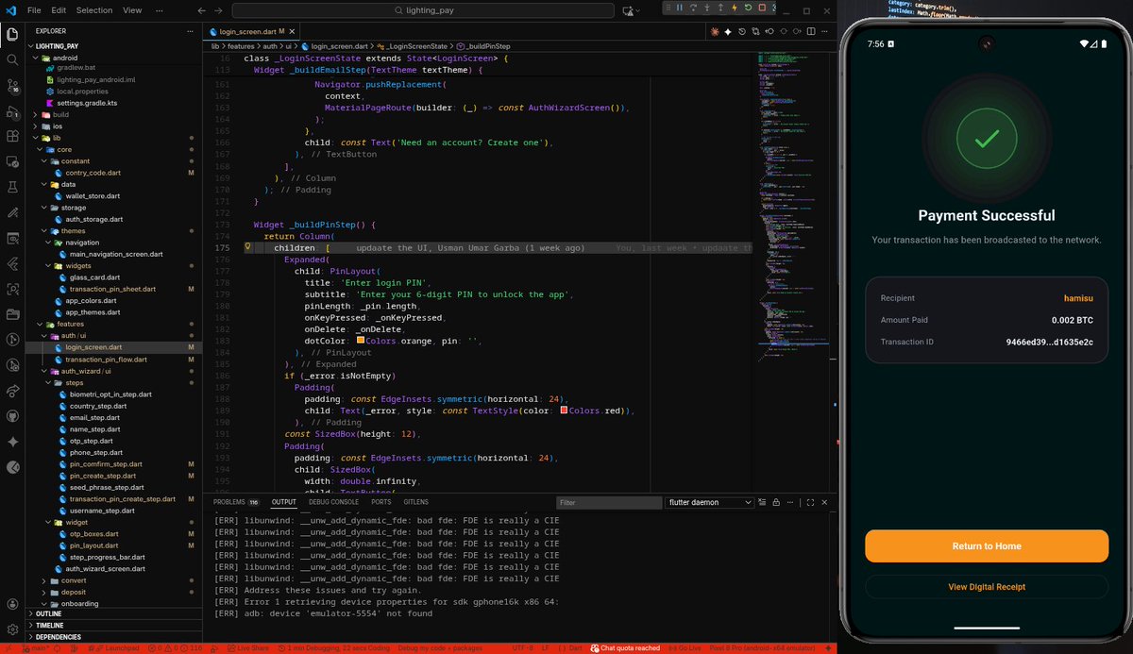
Task: Select the flutter daemon output dropdown
Action: [x=708, y=502]
